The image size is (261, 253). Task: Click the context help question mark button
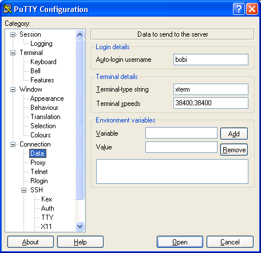[239, 9]
